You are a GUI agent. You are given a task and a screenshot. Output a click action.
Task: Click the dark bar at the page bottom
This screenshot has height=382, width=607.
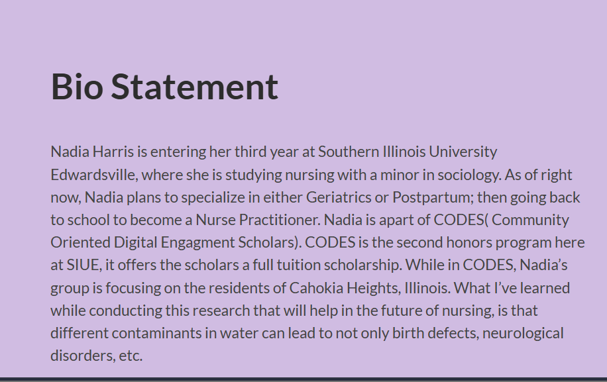[x=303, y=379]
